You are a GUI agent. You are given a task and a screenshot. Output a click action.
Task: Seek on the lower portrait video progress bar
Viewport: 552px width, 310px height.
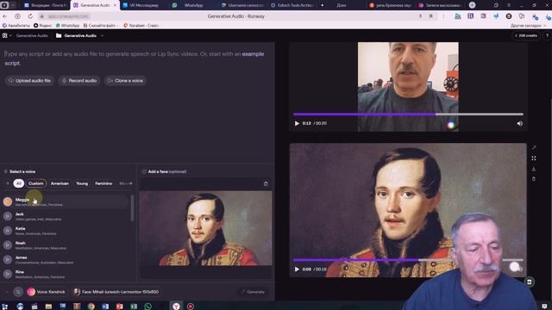(x=408, y=260)
